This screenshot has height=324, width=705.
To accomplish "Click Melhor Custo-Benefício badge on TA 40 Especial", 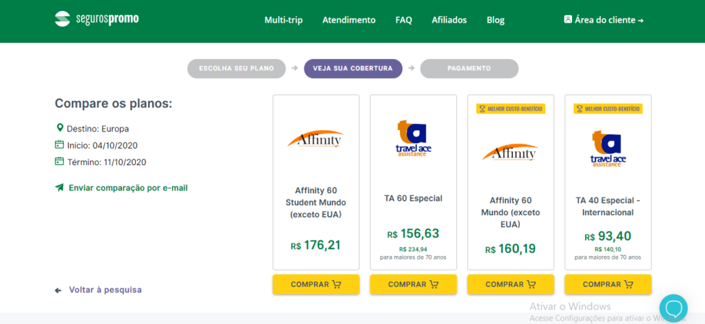I will pyautogui.click(x=608, y=109).
